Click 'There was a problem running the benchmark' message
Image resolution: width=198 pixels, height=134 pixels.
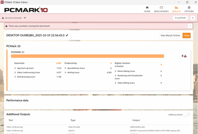point(29,26)
